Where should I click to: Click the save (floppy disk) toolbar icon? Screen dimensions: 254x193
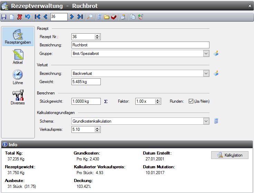[x=4, y=16]
